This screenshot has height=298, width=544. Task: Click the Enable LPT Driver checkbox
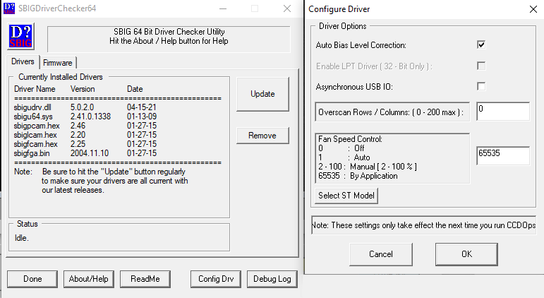point(481,66)
